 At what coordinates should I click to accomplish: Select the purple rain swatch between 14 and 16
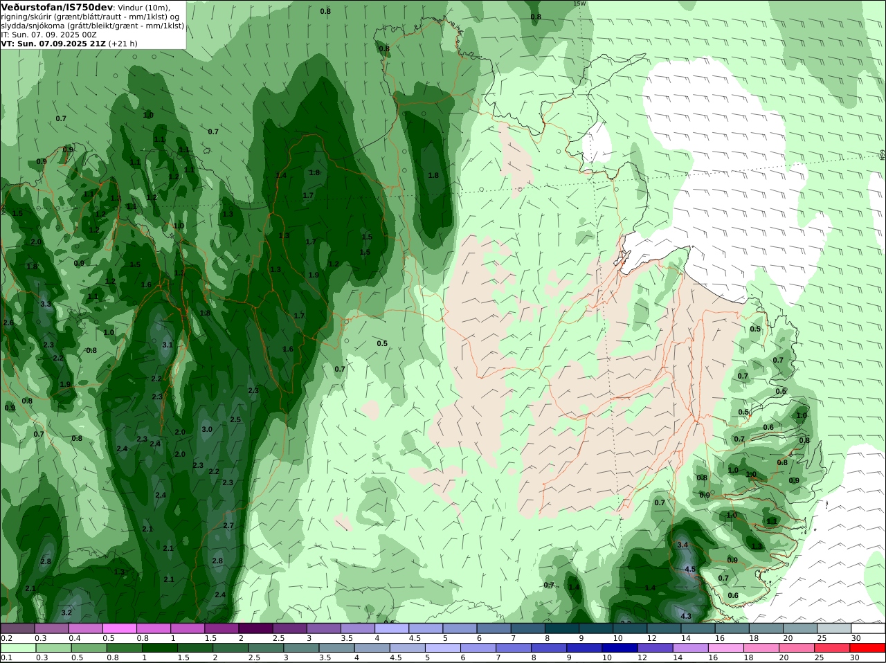(x=690, y=648)
